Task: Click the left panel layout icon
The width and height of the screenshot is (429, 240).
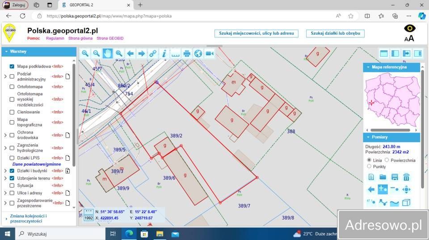Action: [x=395, y=53]
